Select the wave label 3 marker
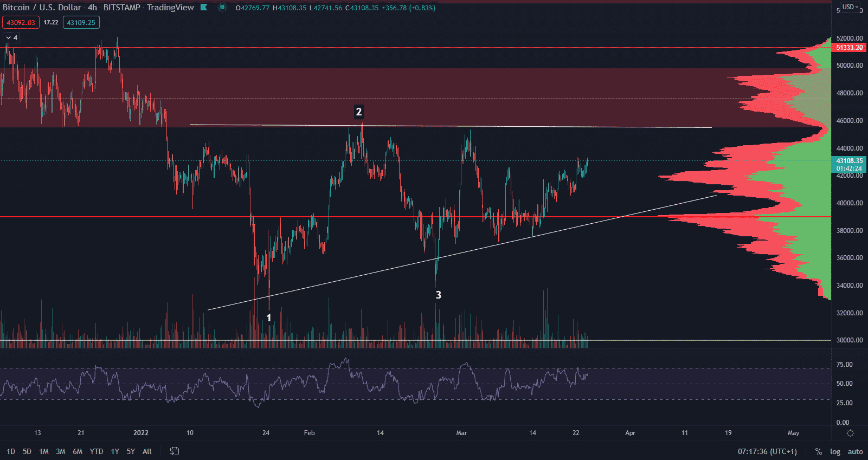The image size is (868, 460). click(x=438, y=295)
